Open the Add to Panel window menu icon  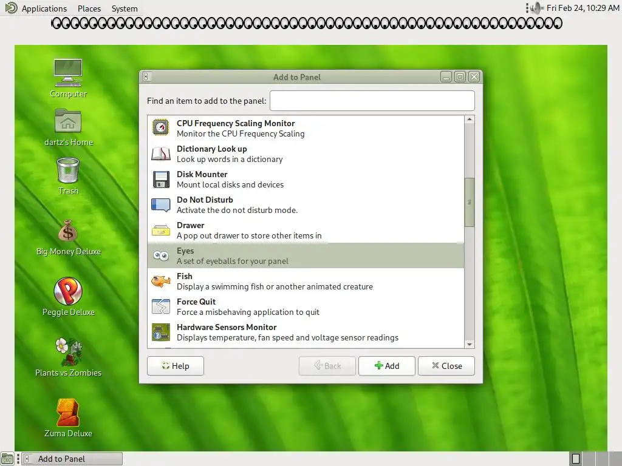tap(146, 76)
